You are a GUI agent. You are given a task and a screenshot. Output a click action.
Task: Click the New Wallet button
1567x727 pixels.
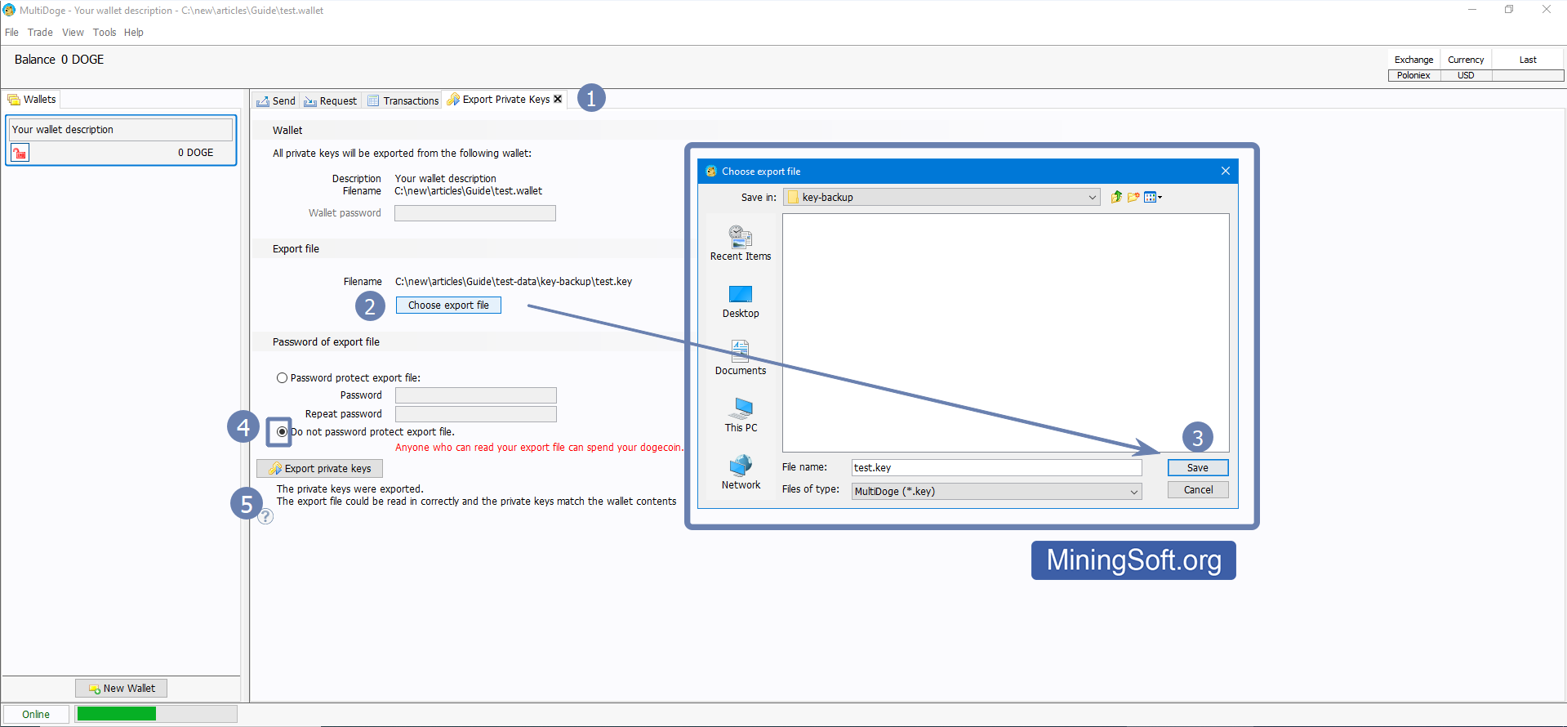click(121, 689)
